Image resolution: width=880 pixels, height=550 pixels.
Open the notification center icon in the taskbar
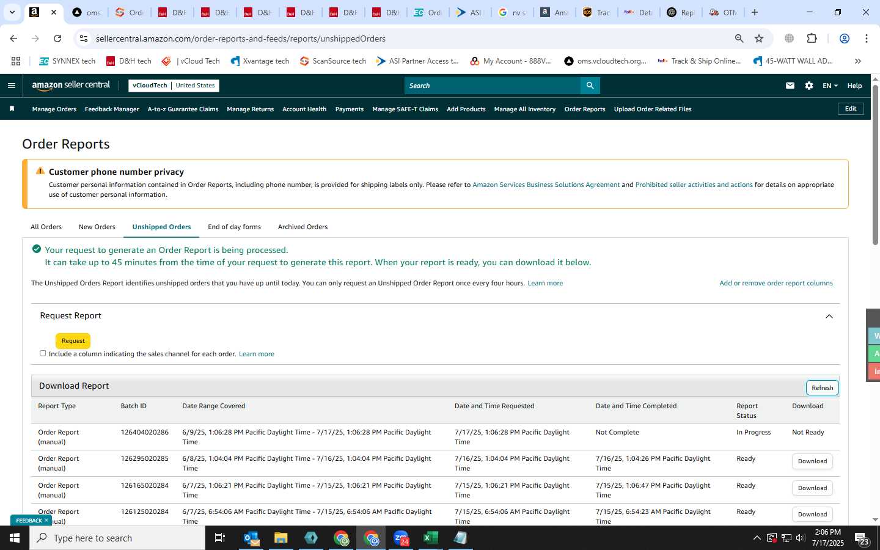coord(862,538)
